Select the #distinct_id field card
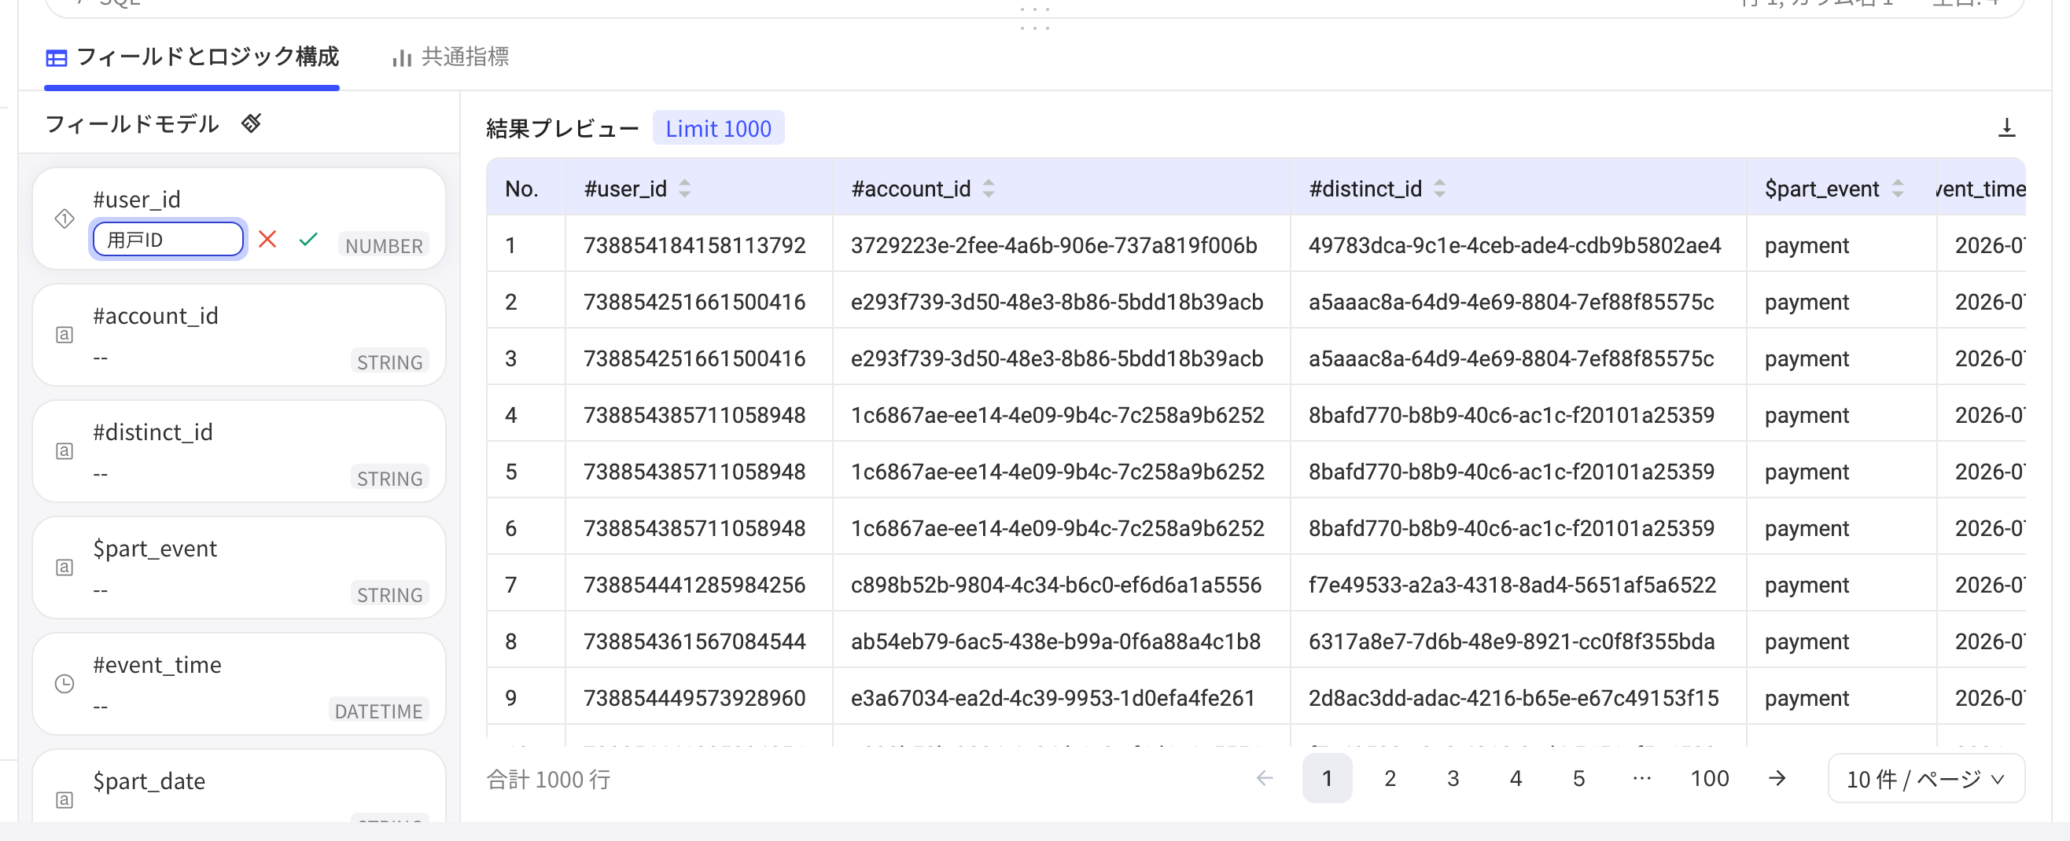Image resolution: width=2070 pixels, height=841 pixels. (238, 450)
